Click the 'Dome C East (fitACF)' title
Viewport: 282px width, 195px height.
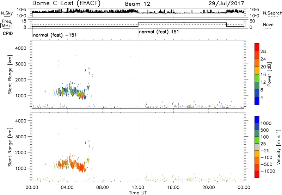66,4
